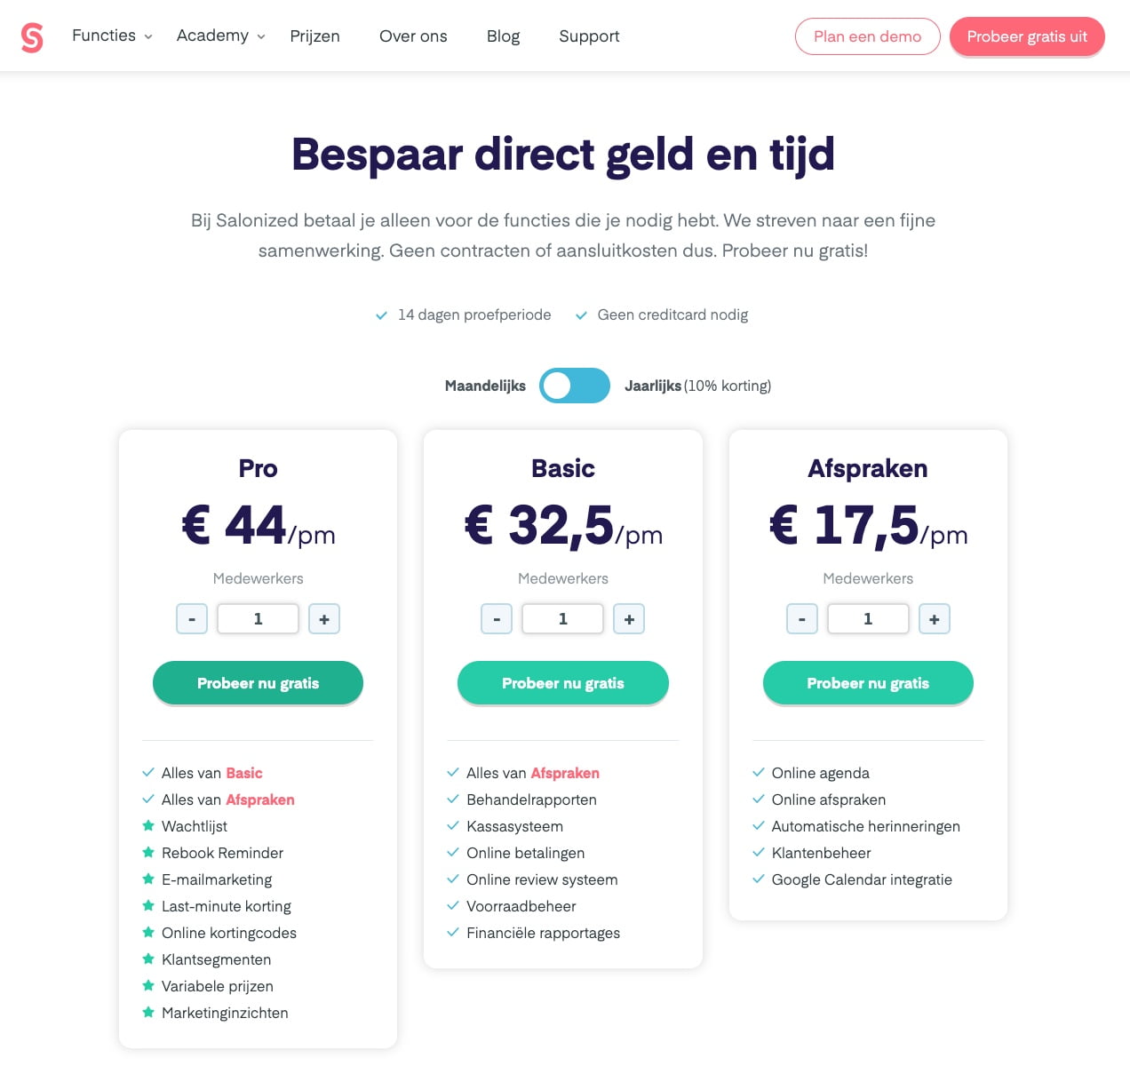Viewport: 1130px width, 1082px height.
Task: Select the Jaarlijks billing label
Action: pyautogui.click(x=653, y=386)
